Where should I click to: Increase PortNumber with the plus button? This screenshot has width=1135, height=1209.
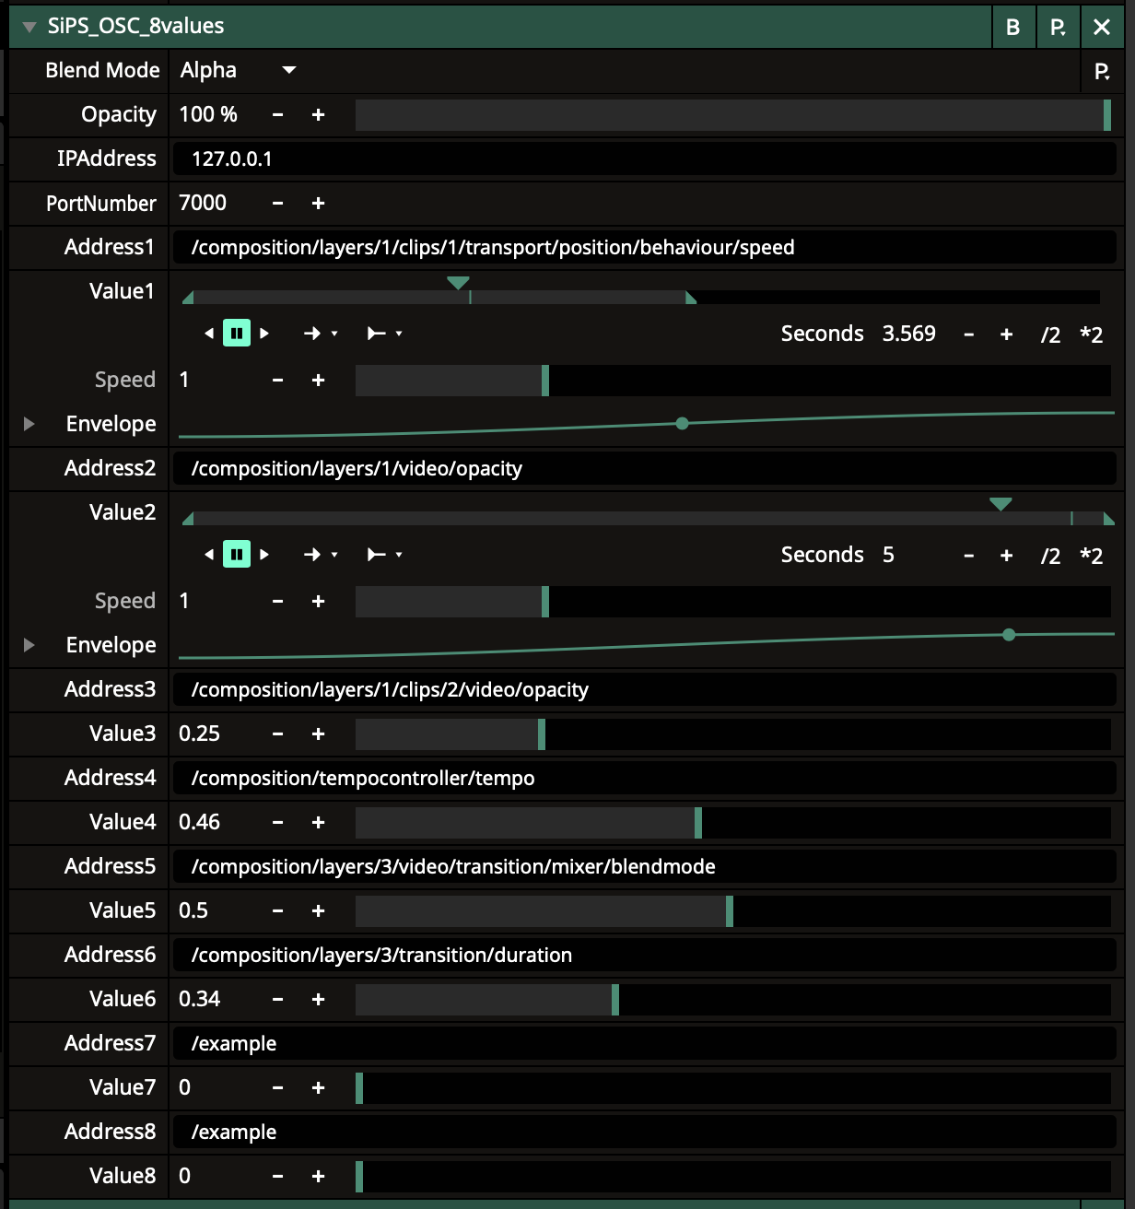[318, 204]
